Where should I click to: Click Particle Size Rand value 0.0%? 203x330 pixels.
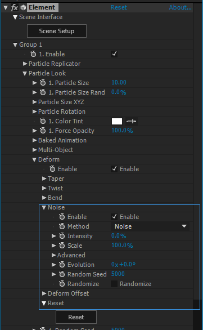coord(119,92)
